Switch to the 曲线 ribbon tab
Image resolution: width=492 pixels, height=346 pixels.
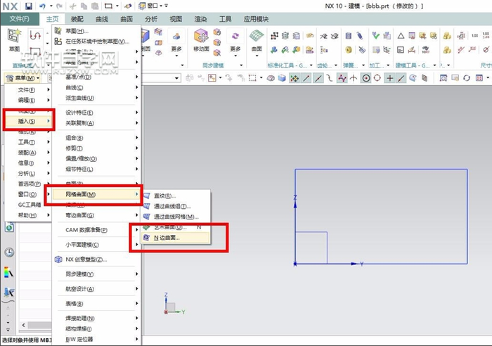(102, 19)
